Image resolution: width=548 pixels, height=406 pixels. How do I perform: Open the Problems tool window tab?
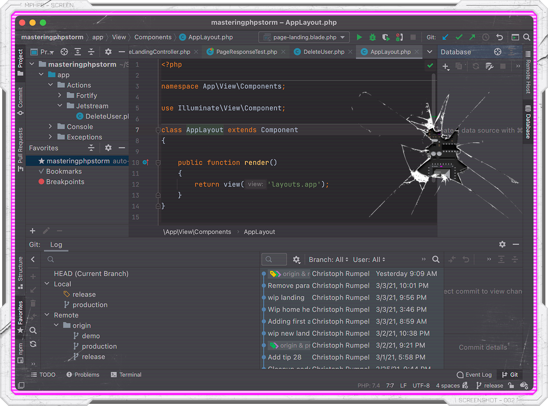click(x=83, y=375)
